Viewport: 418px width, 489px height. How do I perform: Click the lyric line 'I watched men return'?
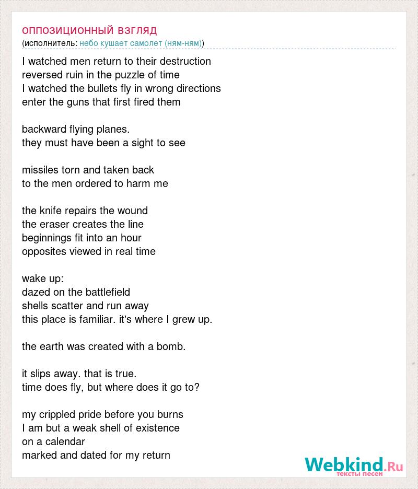[x=117, y=61]
